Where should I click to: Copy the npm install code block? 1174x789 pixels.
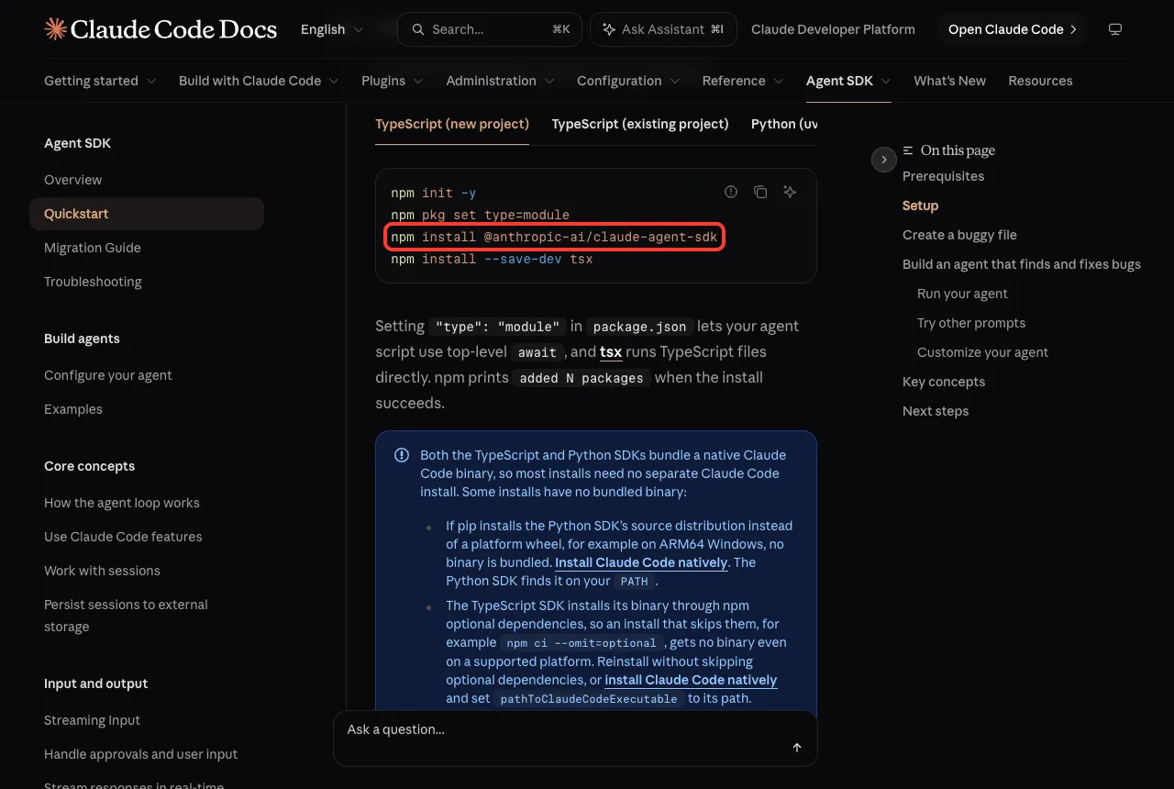coord(760,192)
